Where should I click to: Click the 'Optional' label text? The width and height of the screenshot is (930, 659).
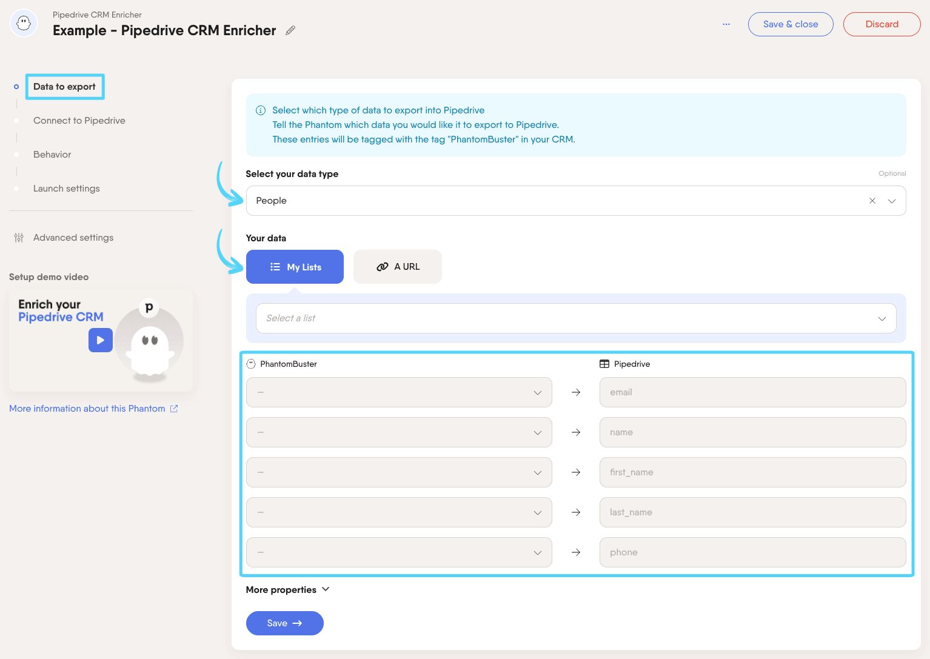tap(892, 173)
